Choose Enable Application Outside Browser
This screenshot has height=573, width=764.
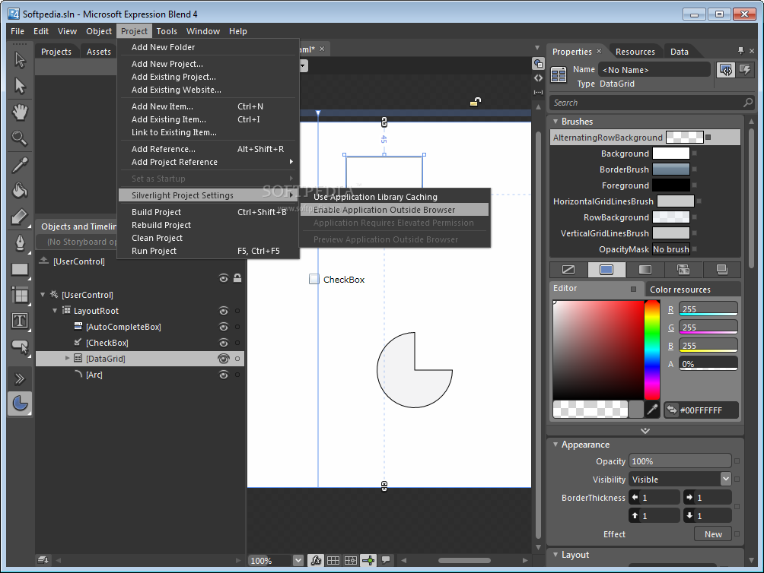[395, 210]
